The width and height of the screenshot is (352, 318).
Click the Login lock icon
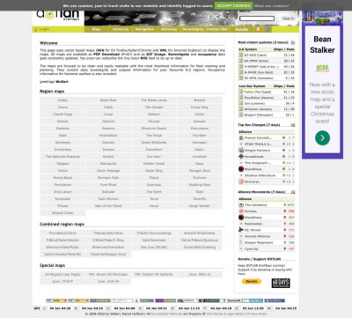coord(36,29)
